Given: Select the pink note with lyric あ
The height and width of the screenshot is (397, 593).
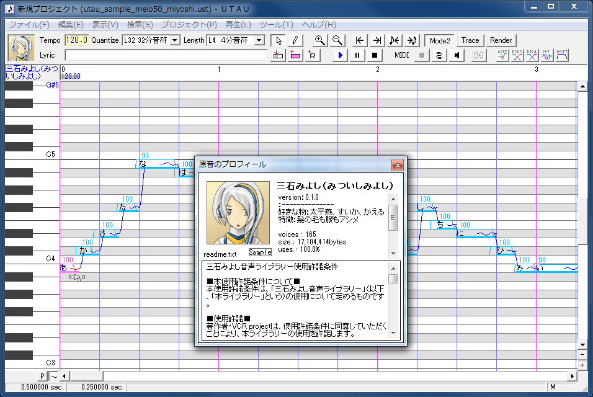Looking at the screenshot, I should click(69, 268).
